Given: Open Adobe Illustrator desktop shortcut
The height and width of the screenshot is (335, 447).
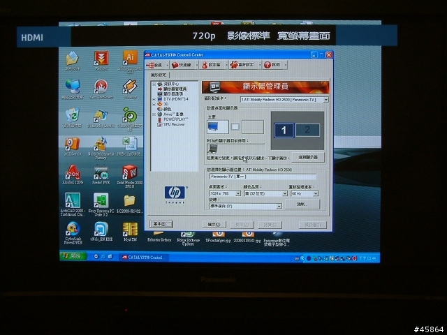Looking at the screenshot, I should (130, 58).
